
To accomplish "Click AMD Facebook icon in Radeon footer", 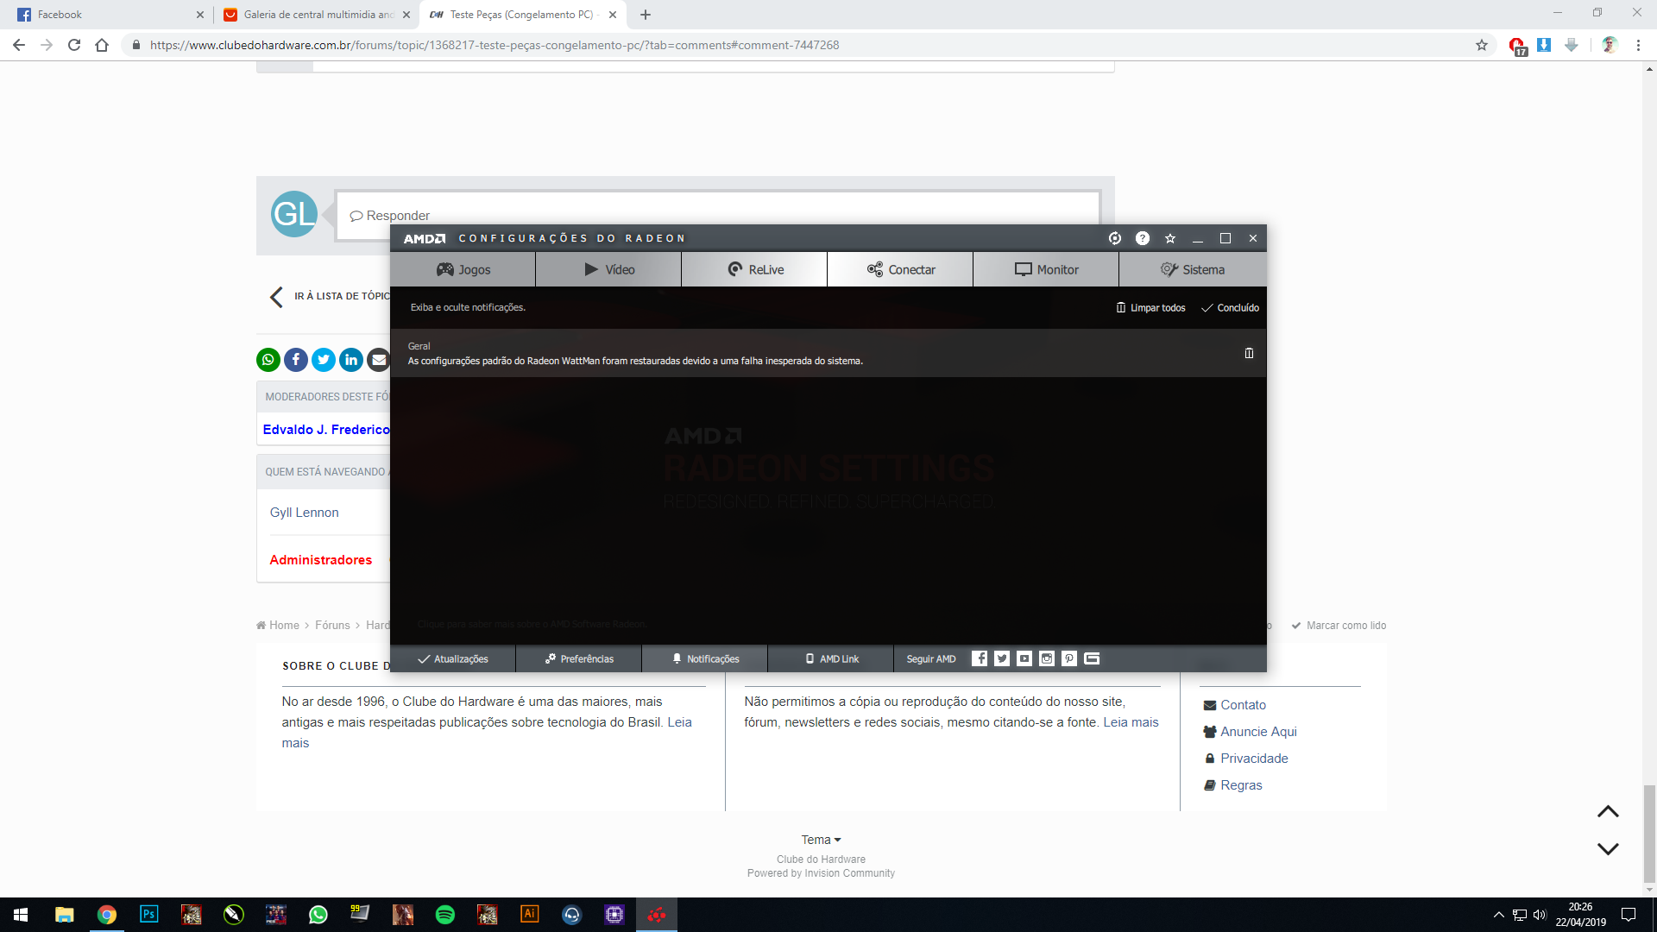I will pos(980,658).
